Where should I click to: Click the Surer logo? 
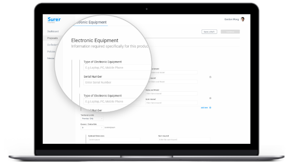point(54,19)
